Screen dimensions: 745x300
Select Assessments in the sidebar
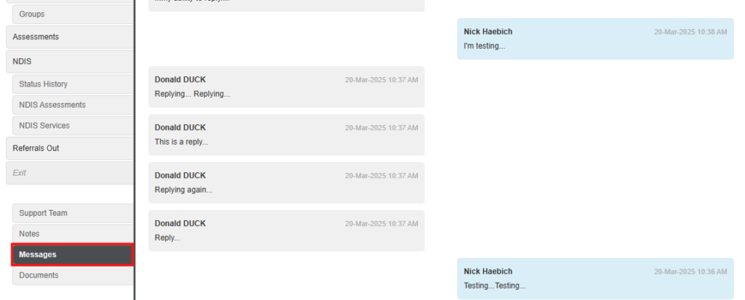tap(70, 37)
